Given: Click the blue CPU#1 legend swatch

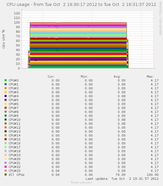Looking at the screenshot, I should pyautogui.click(x=6, y=84).
